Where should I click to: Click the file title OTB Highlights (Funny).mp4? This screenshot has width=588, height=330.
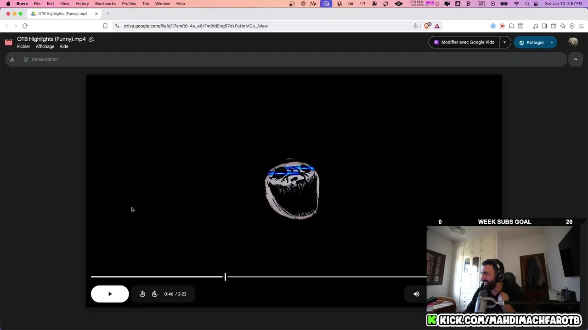point(51,39)
